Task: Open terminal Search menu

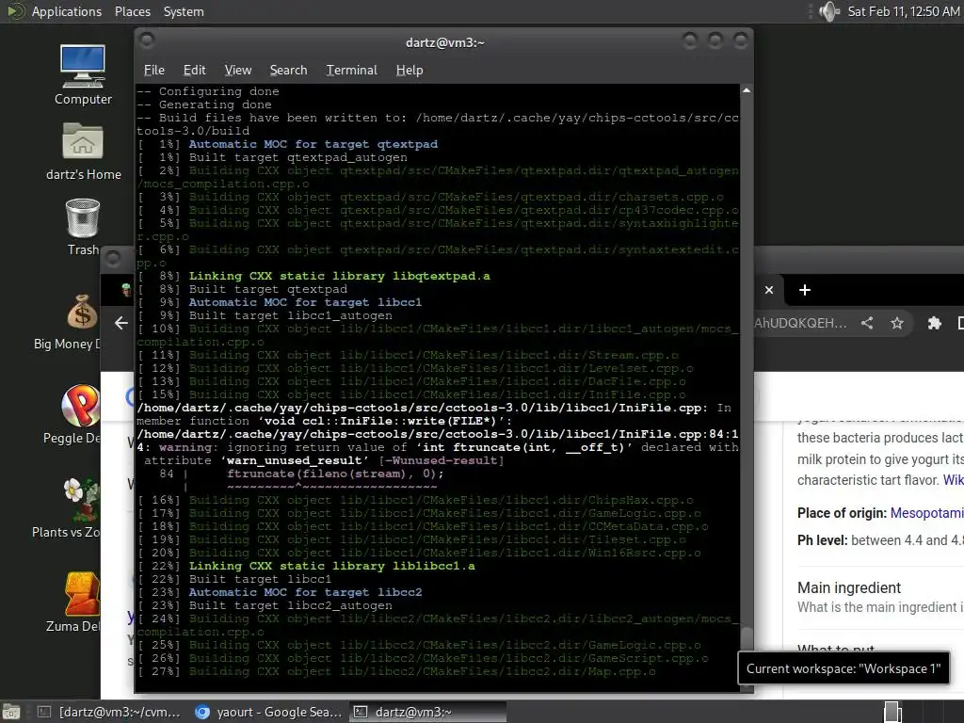Action: pos(288,70)
